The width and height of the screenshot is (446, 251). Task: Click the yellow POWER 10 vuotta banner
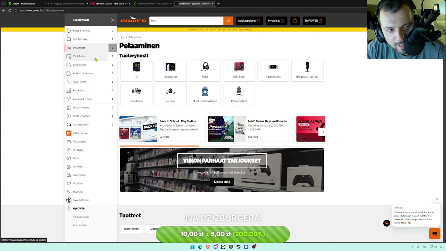coord(220,30)
